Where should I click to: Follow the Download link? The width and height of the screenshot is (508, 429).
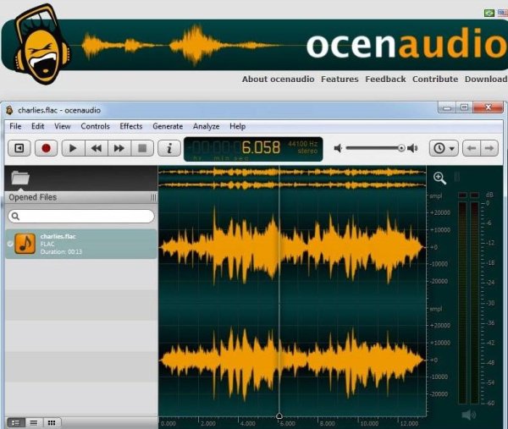(x=486, y=79)
